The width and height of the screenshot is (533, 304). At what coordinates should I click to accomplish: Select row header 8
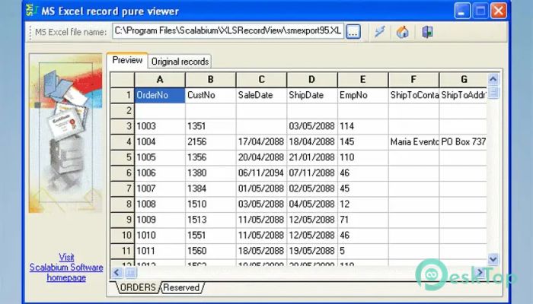(123, 204)
